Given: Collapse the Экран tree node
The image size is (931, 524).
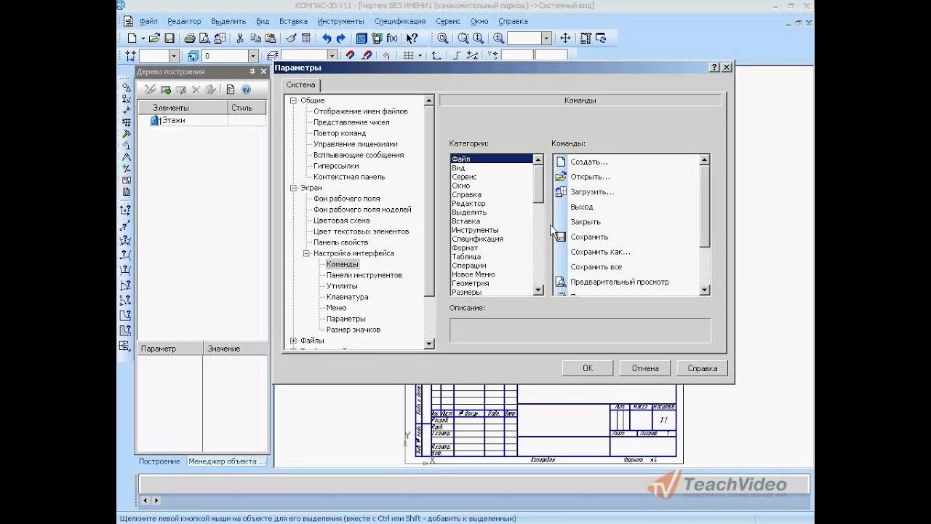Looking at the screenshot, I should [293, 188].
